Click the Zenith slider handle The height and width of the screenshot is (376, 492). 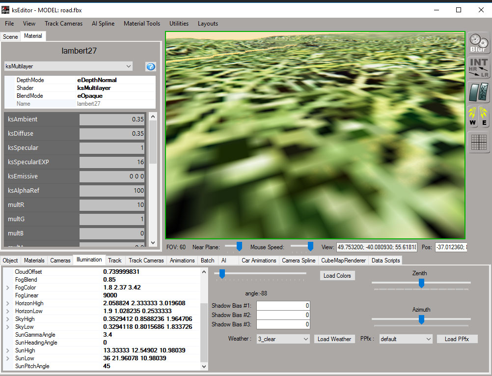point(421,283)
